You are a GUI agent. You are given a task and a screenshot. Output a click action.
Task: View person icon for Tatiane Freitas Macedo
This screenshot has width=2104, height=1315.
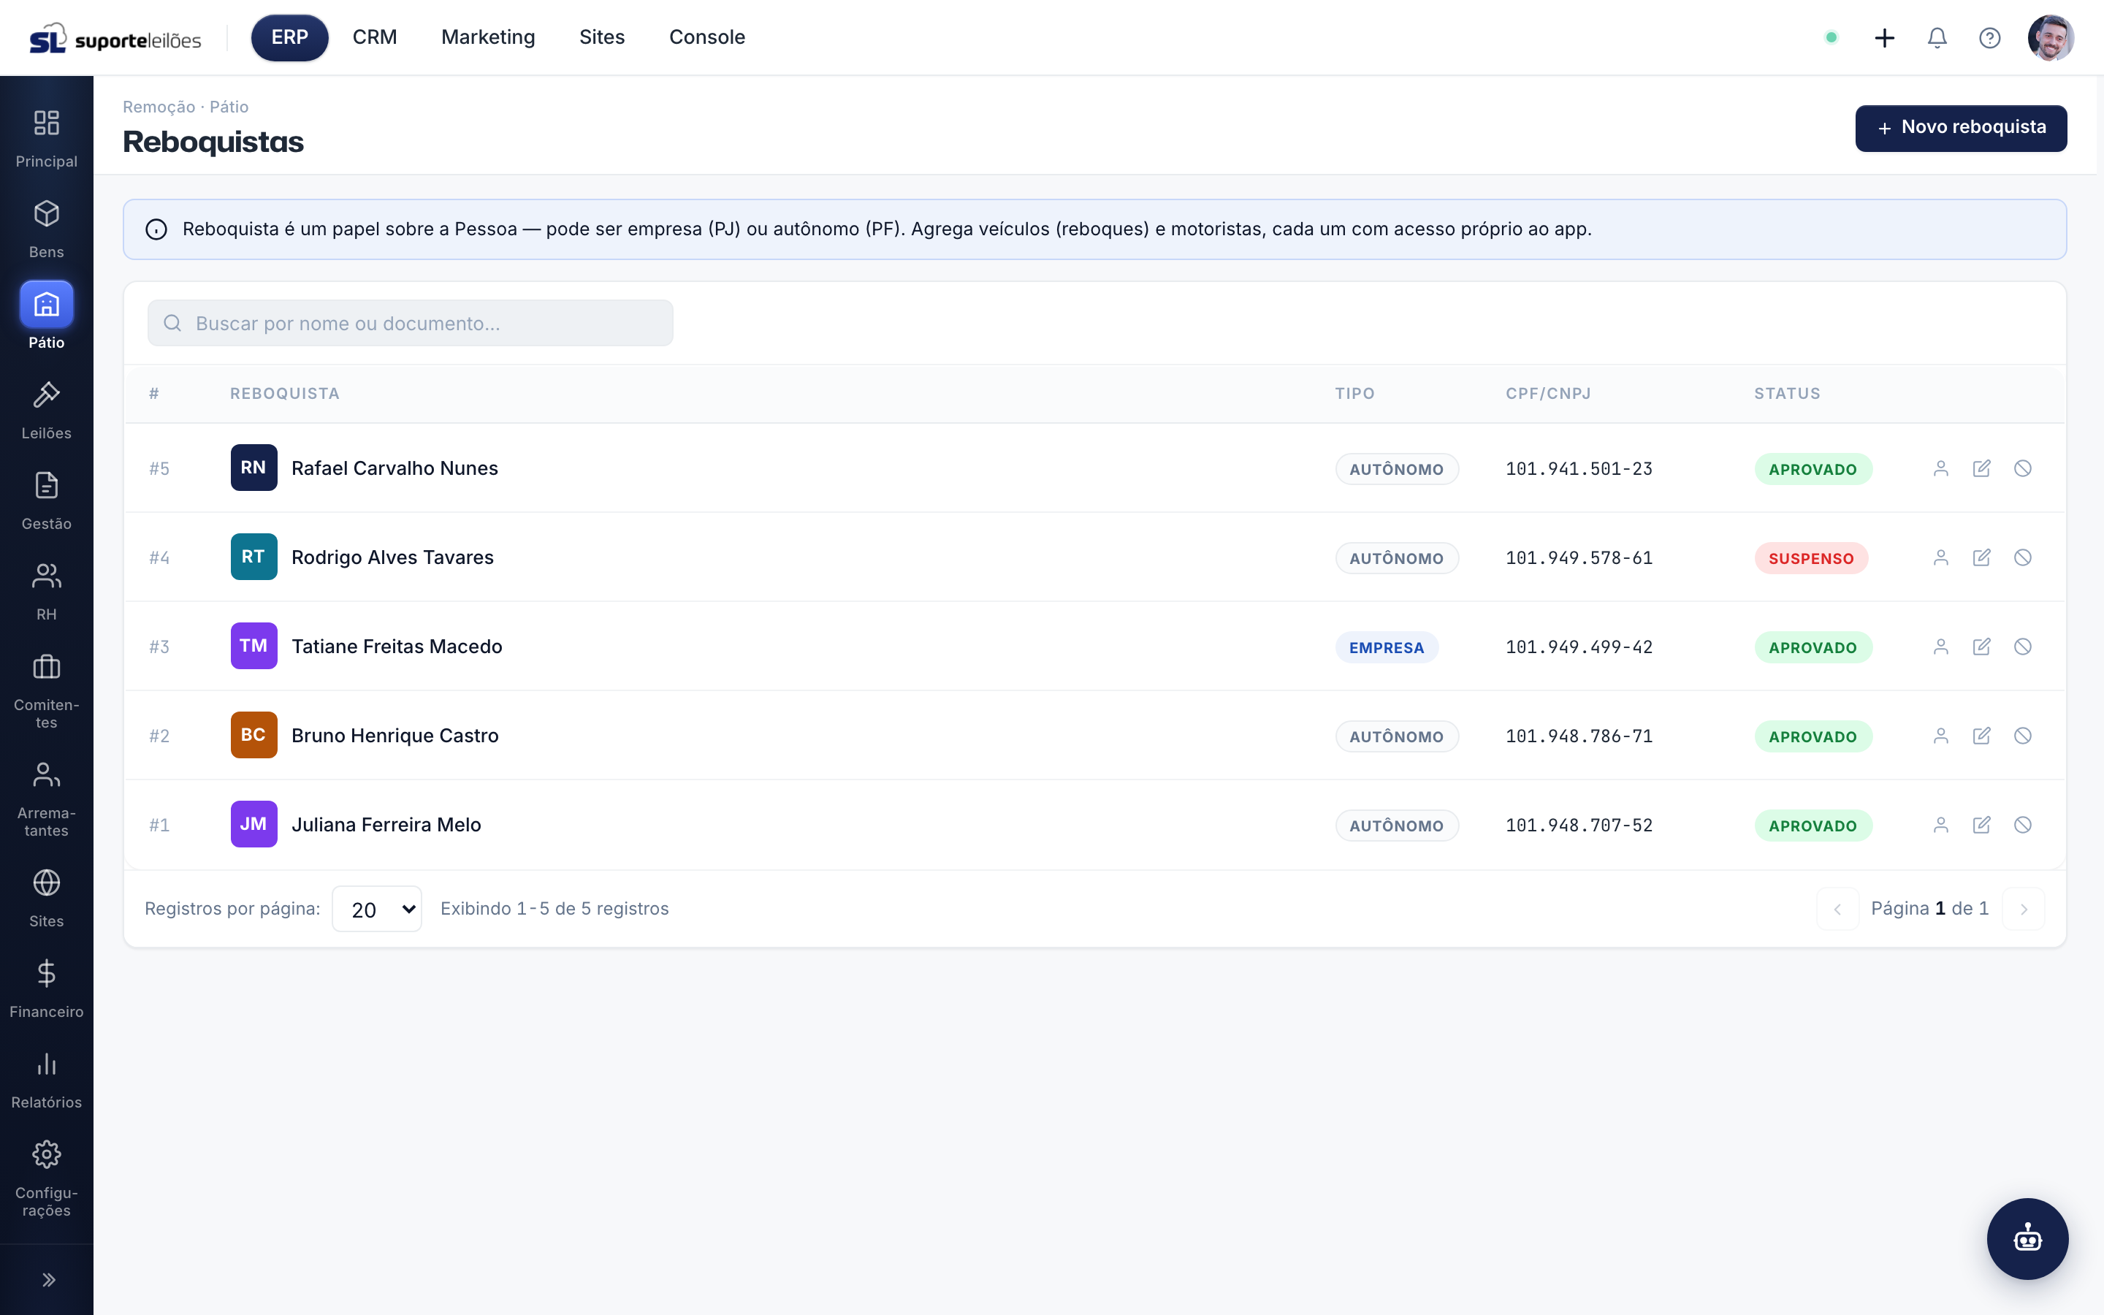[x=1940, y=647]
